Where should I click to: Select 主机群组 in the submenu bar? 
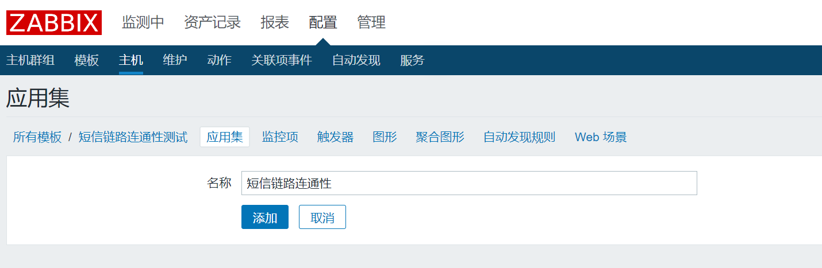[30, 60]
